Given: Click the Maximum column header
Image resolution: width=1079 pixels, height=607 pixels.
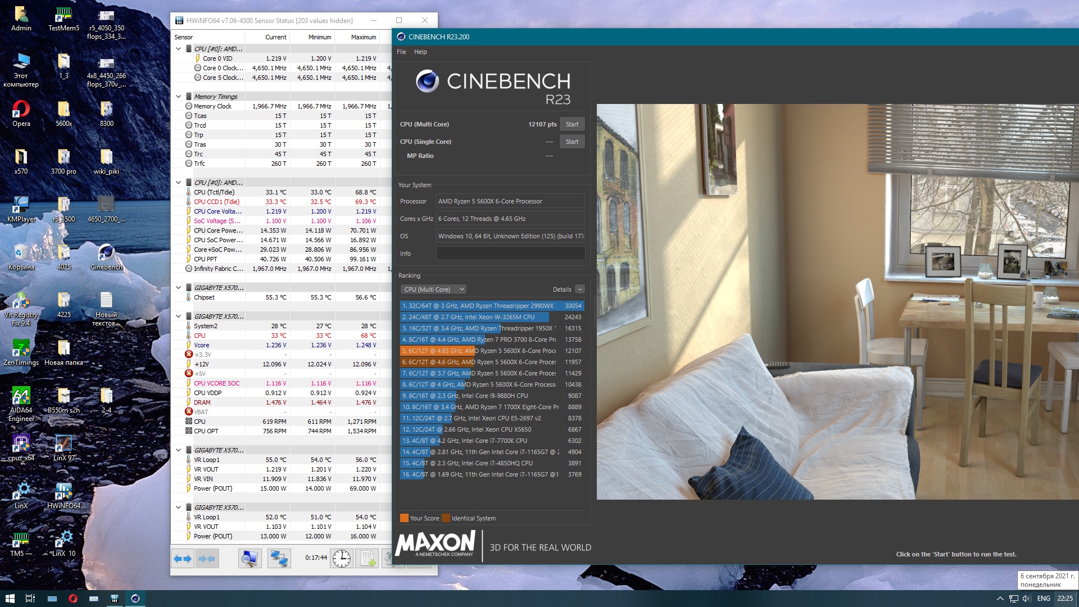Looking at the screenshot, I should [363, 37].
